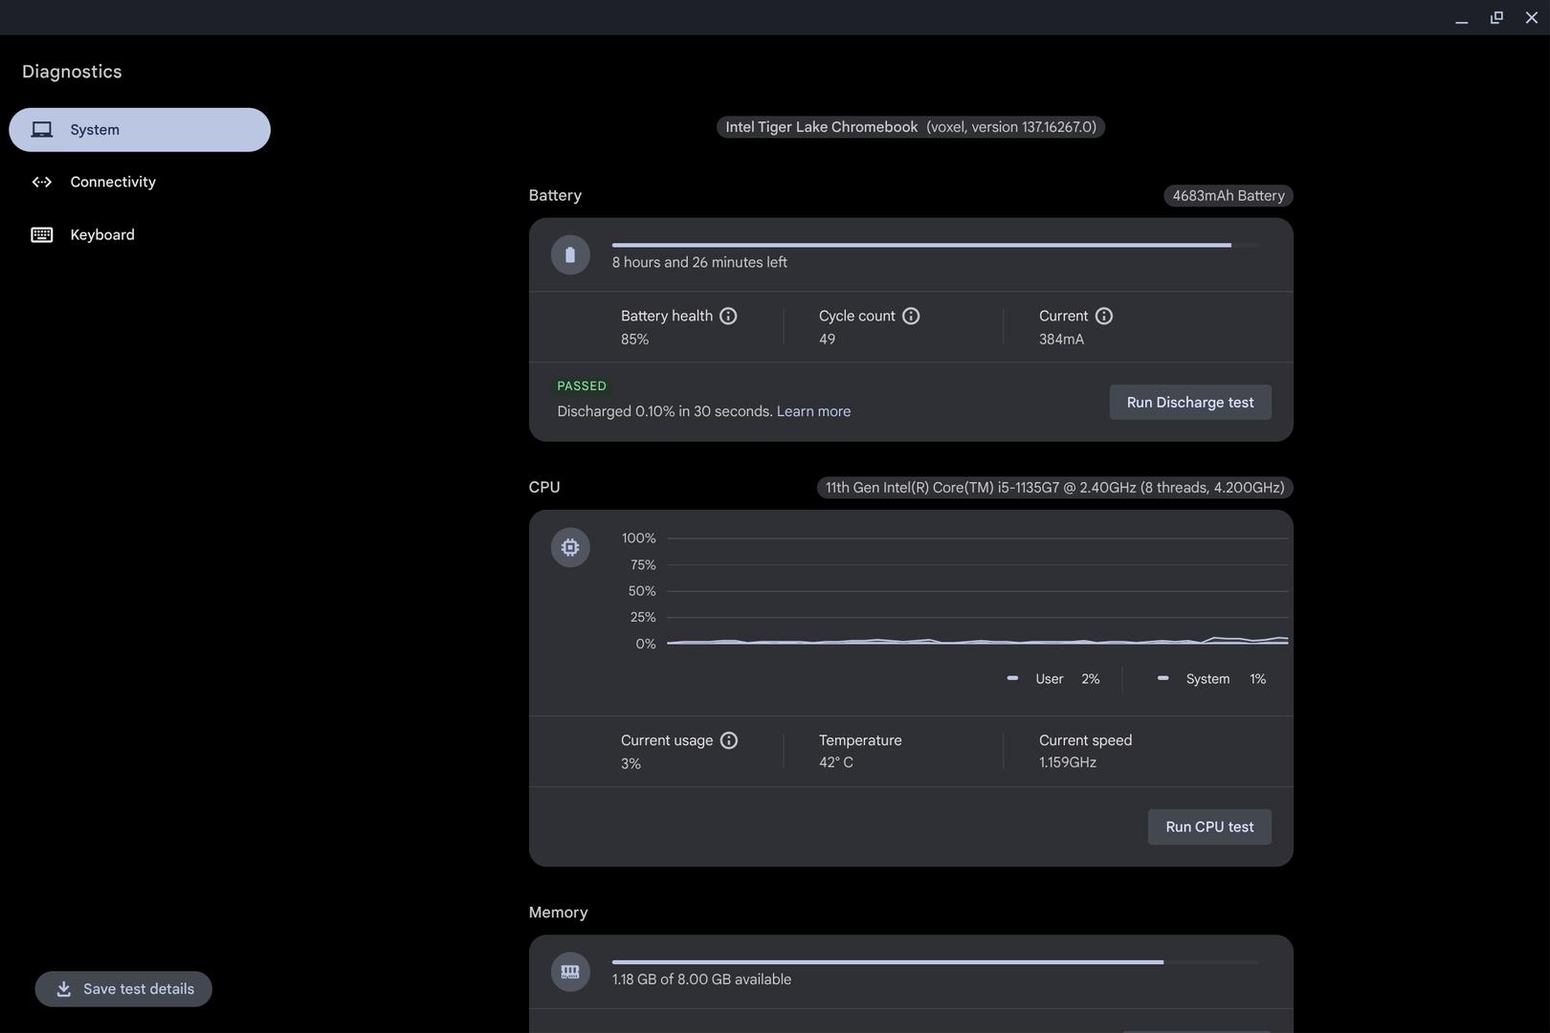Click the Memory section heading
This screenshot has height=1033, width=1550.
pyautogui.click(x=558, y=912)
